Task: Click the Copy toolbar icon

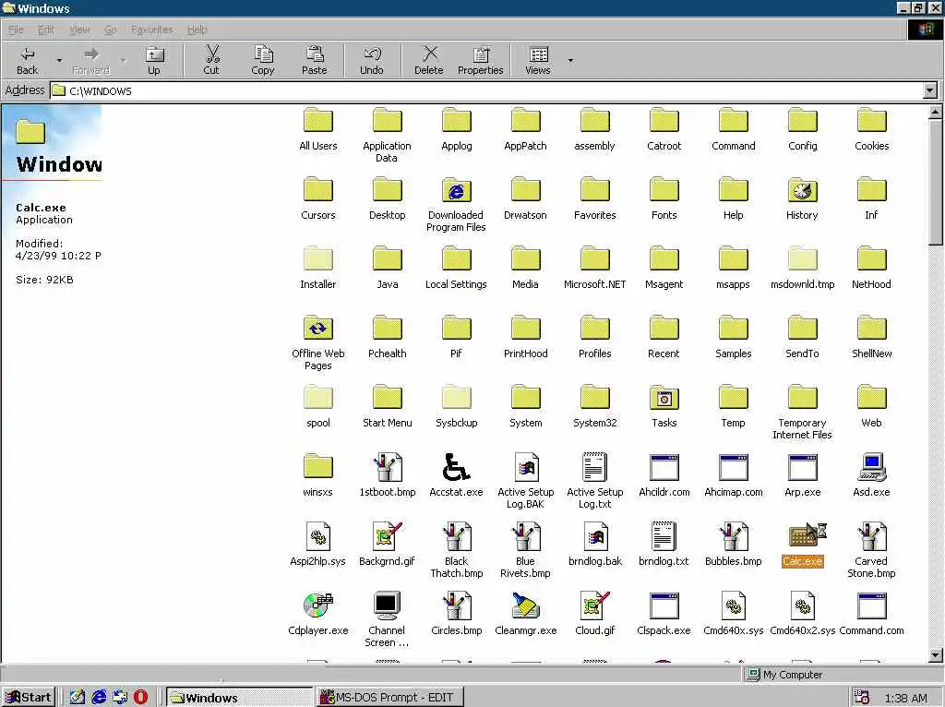Action: click(263, 60)
